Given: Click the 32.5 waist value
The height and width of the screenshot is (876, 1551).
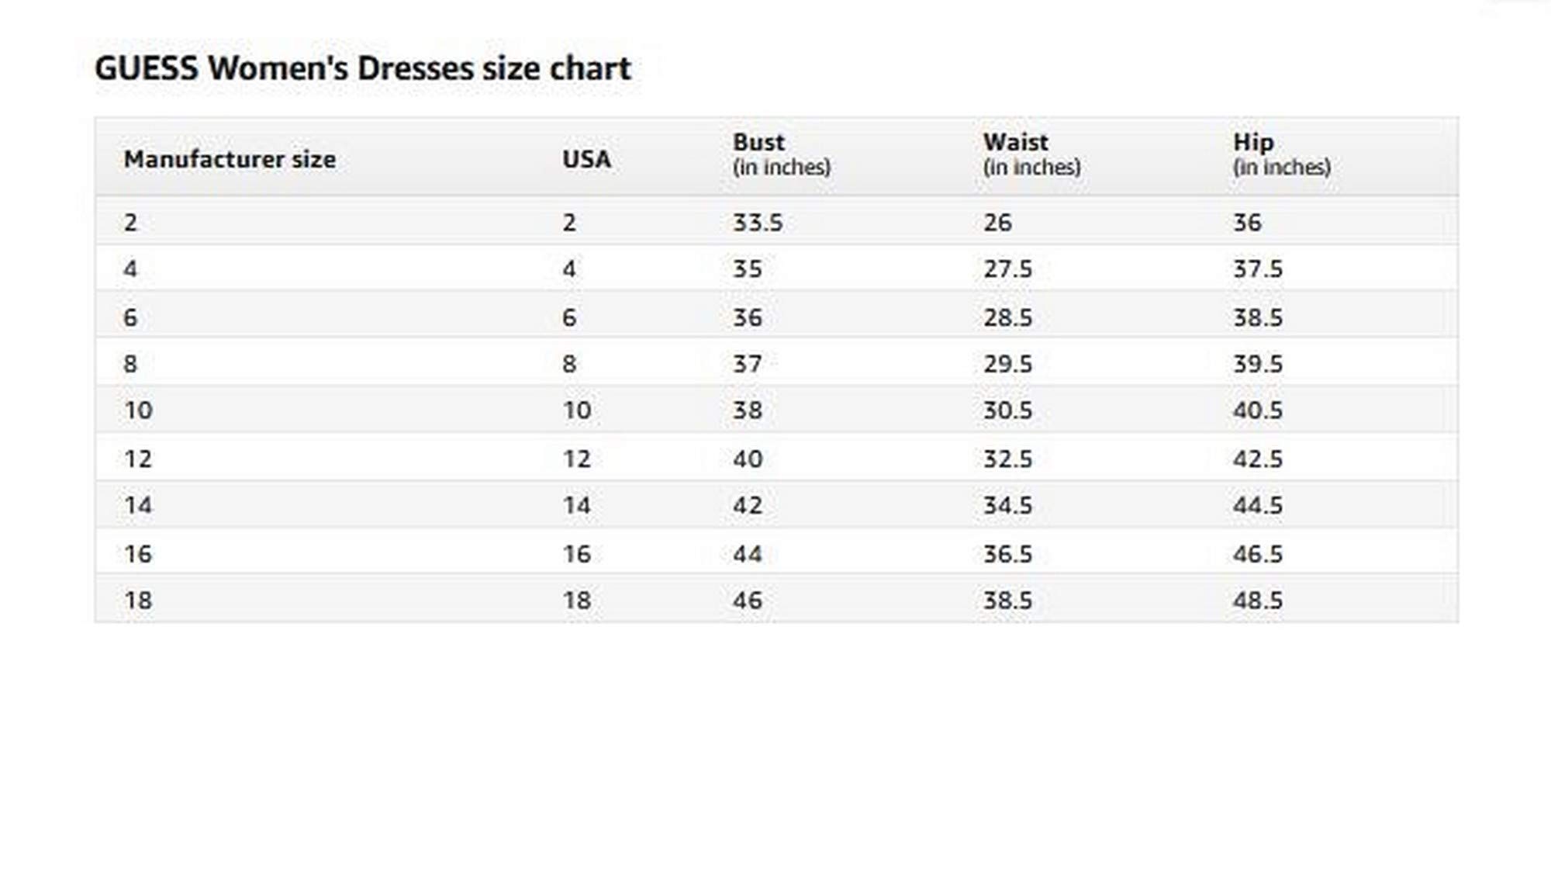Looking at the screenshot, I should [1007, 459].
